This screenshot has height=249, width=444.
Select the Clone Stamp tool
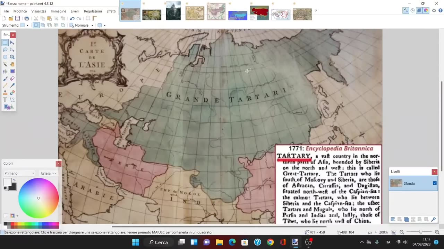coord(5,93)
